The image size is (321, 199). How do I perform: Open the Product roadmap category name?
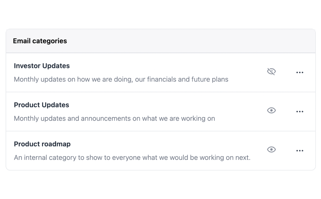42,144
